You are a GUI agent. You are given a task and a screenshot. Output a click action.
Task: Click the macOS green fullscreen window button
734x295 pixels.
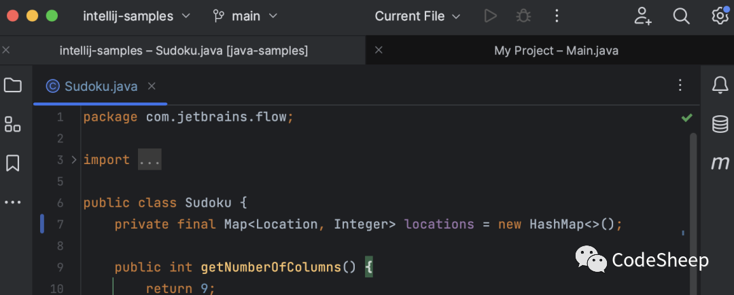(x=52, y=16)
